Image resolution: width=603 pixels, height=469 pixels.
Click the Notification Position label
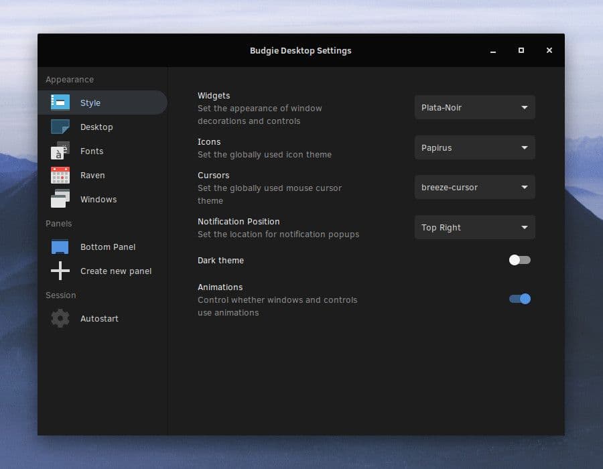pos(239,221)
